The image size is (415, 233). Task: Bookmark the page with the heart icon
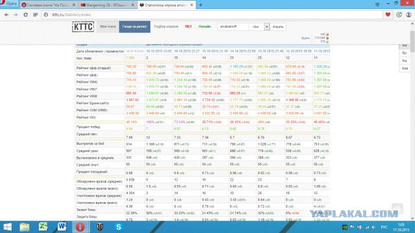pos(388,15)
